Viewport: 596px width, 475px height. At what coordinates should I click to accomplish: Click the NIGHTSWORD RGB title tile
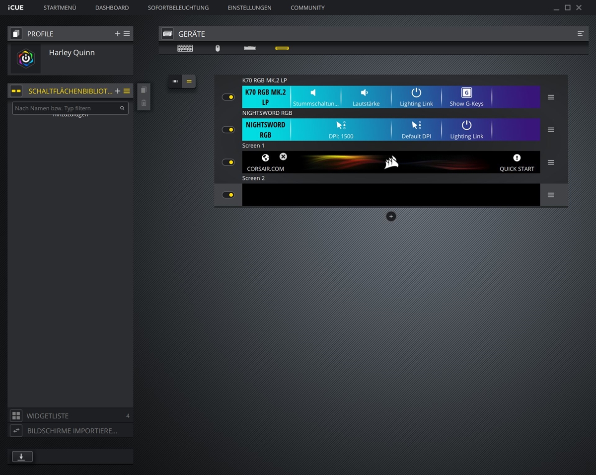tap(266, 130)
